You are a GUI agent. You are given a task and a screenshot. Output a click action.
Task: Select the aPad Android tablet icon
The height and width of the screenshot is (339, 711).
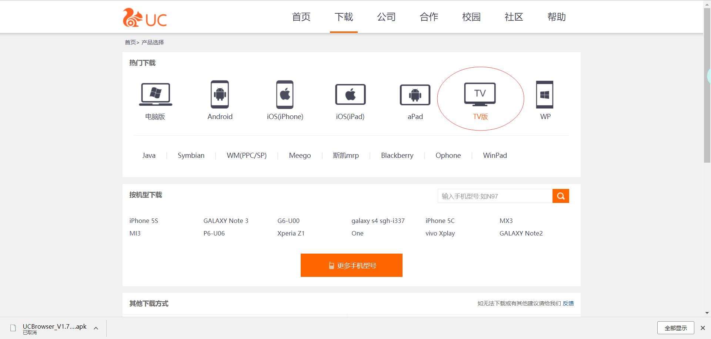(x=415, y=95)
